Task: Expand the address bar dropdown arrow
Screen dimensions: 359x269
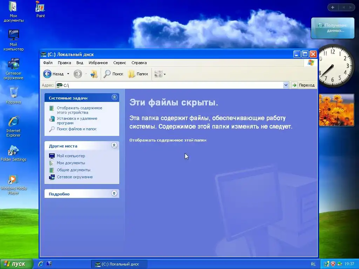Action: pyautogui.click(x=286, y=85)
